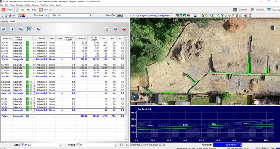Open the Phase filter dropdown
Image resolution: width=280 pixels, height=149 pixels.
point(115,145)
